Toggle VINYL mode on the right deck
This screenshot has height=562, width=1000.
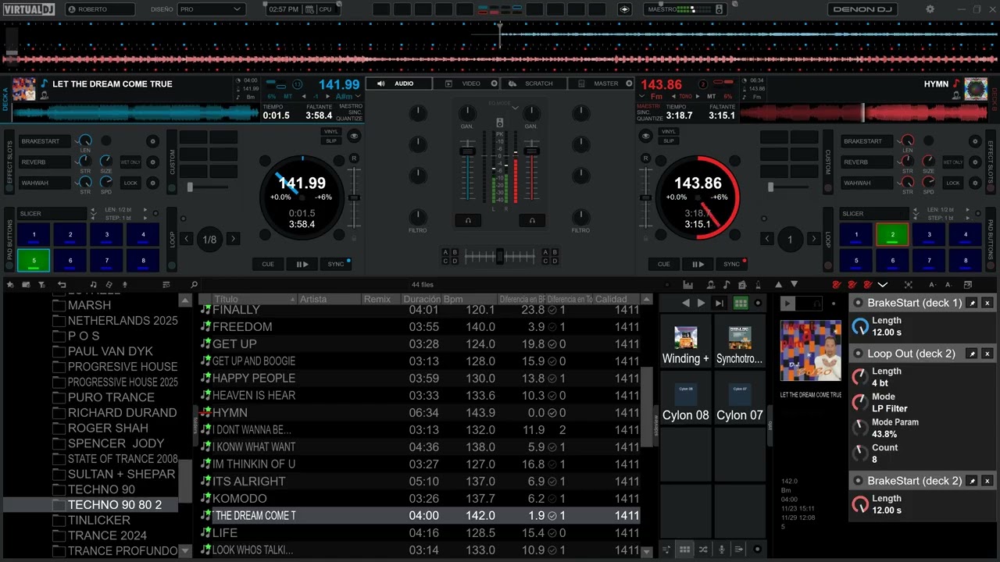(x=669, y=131)
